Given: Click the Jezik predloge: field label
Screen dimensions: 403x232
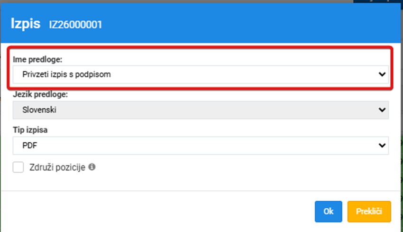Looking at the screenshot, I should point(40,94).
